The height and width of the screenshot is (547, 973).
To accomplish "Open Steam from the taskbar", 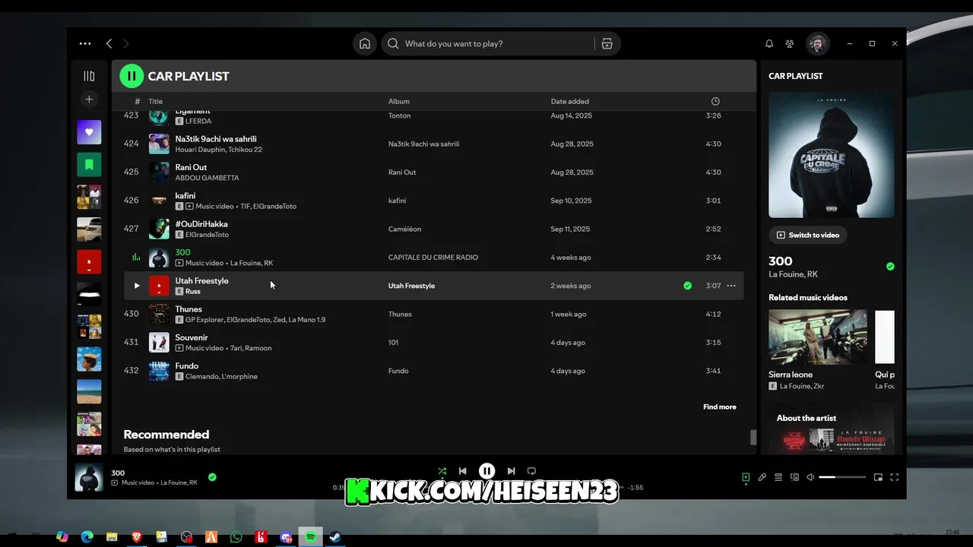I will 335,537.
